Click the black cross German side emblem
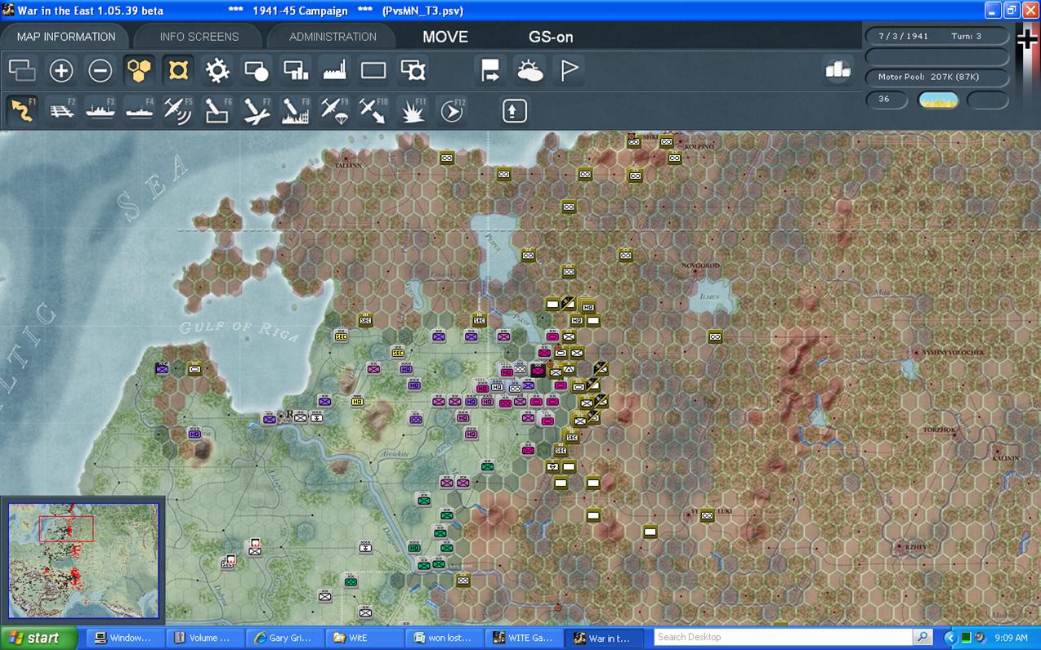Image resolution: width=1041 pixels, height=650 pixels. coord(1026,38)
